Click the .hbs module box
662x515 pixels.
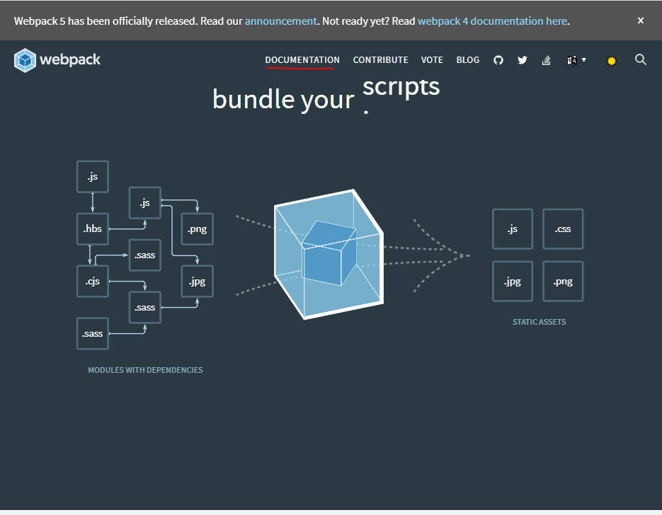(x=93, y=229)
